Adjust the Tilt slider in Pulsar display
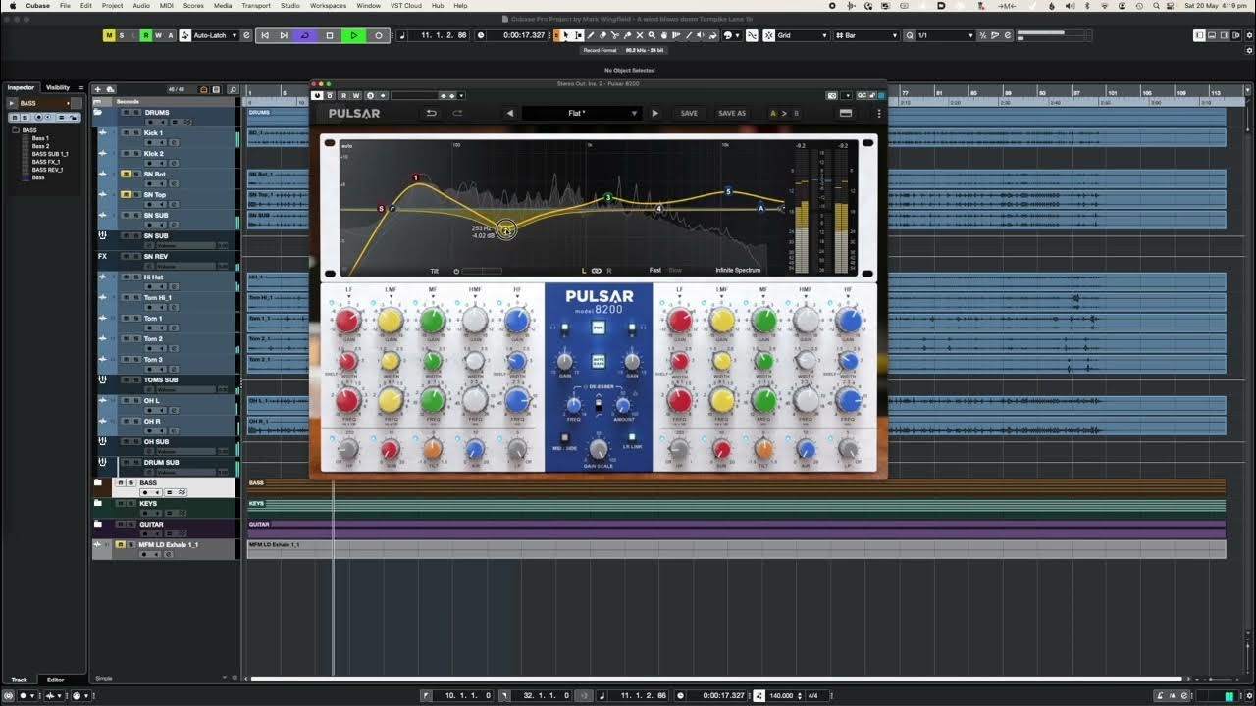The height and width of the screenshot is (706, 1256). click(x=481, y=271)
